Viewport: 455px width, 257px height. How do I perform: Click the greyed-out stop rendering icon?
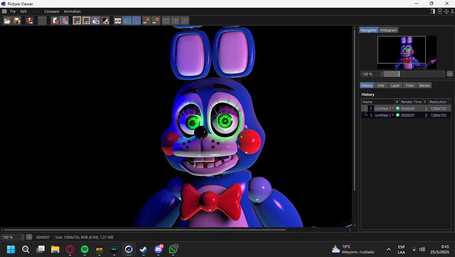click(x=42, y=21)
